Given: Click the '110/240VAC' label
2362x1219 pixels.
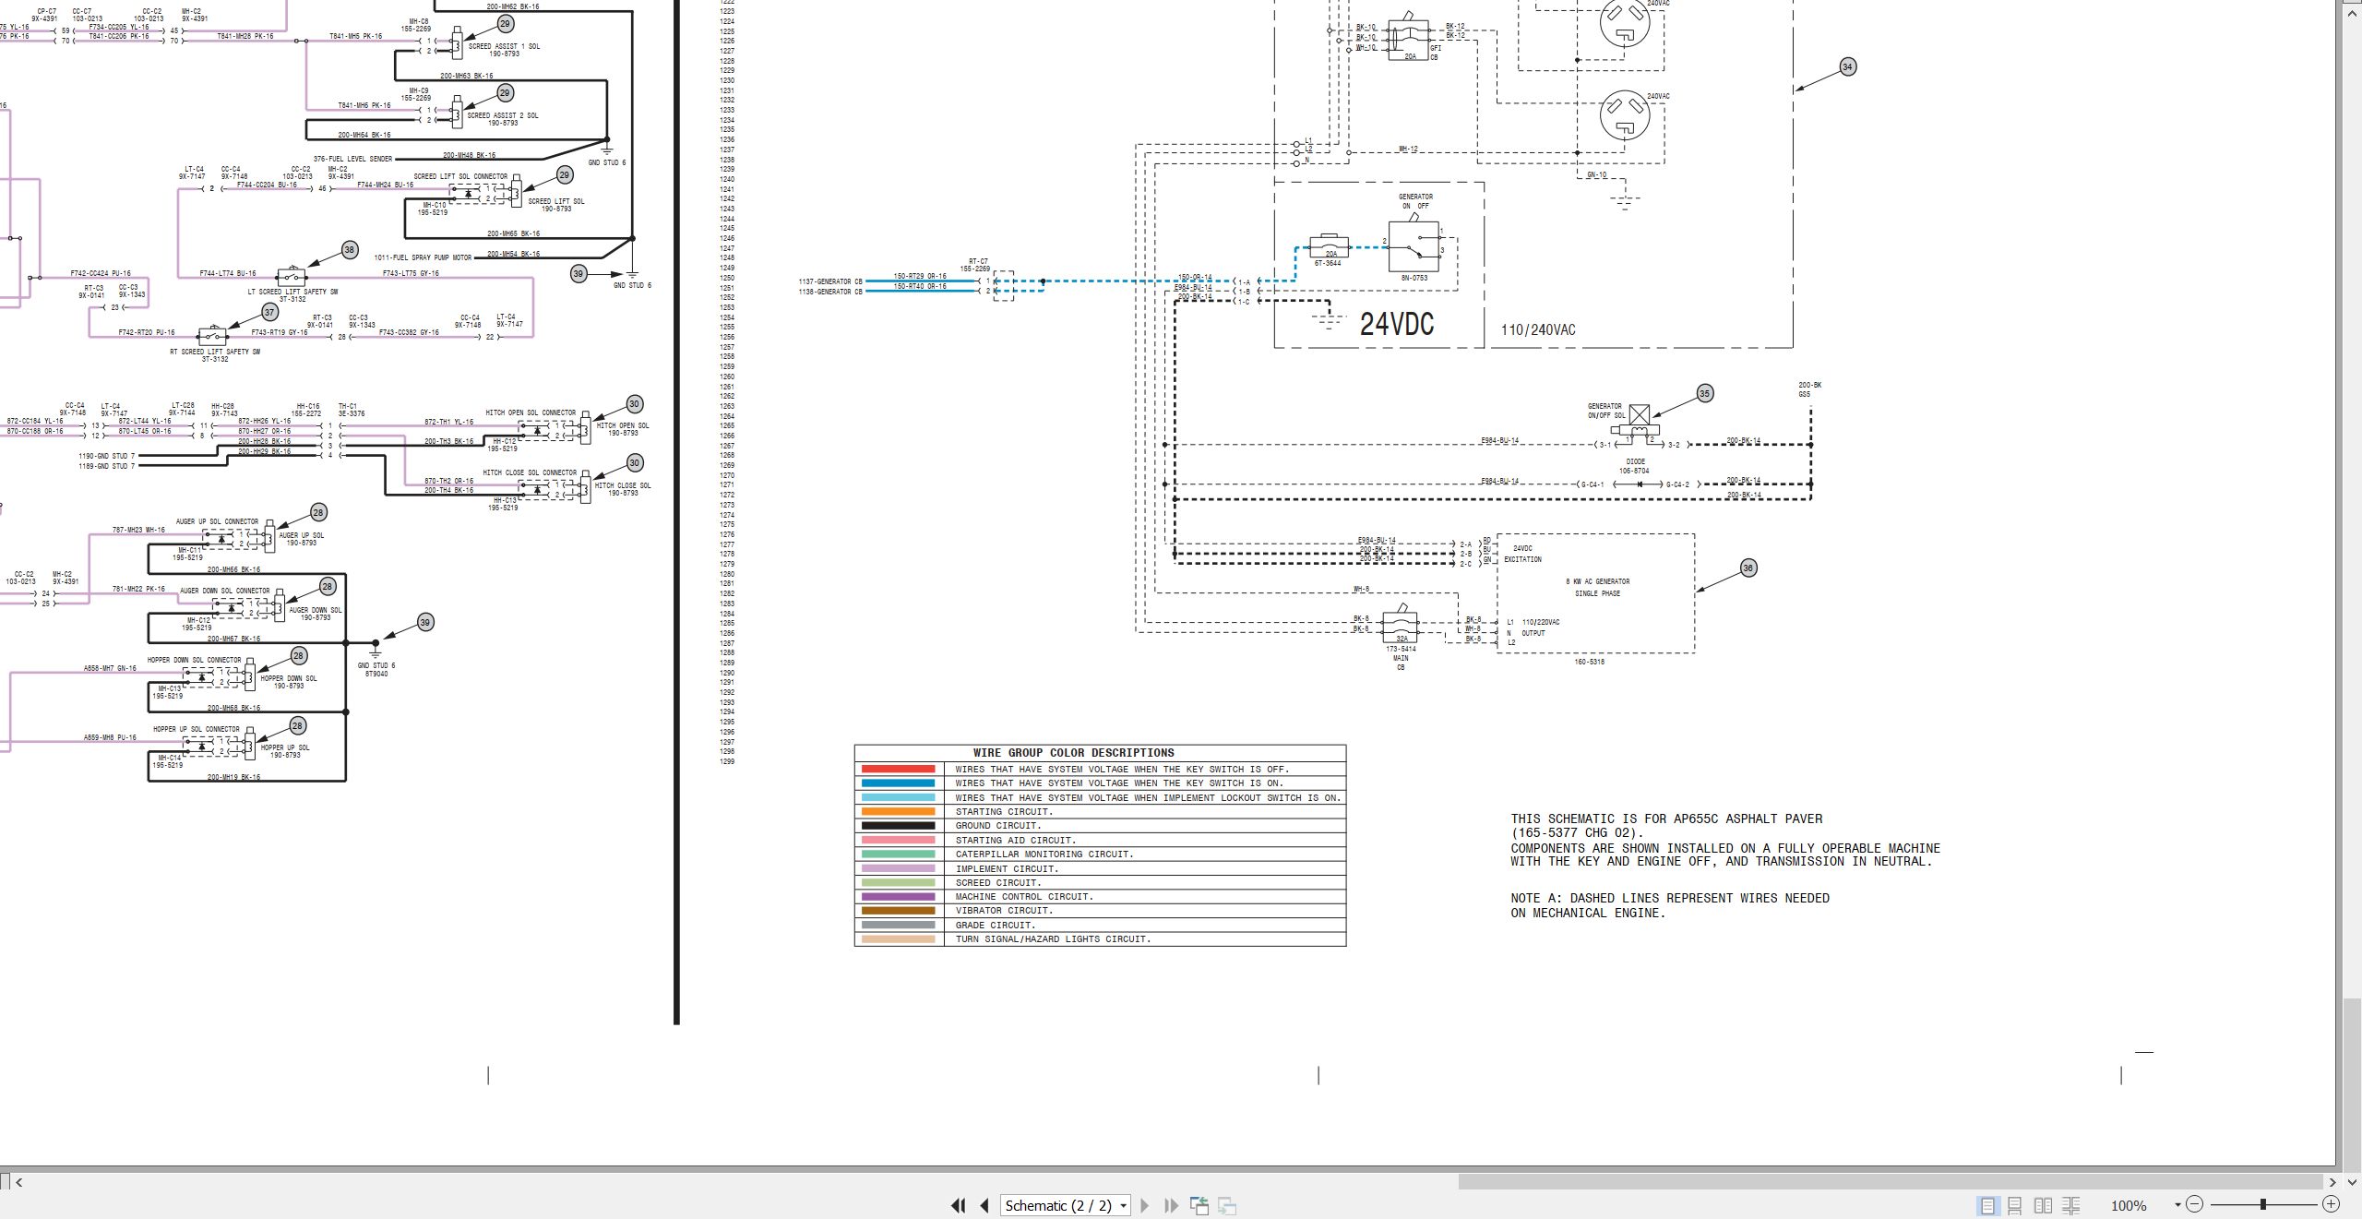Looking at the screenshot, I should pyautogui.click(x=1538, y=329).
